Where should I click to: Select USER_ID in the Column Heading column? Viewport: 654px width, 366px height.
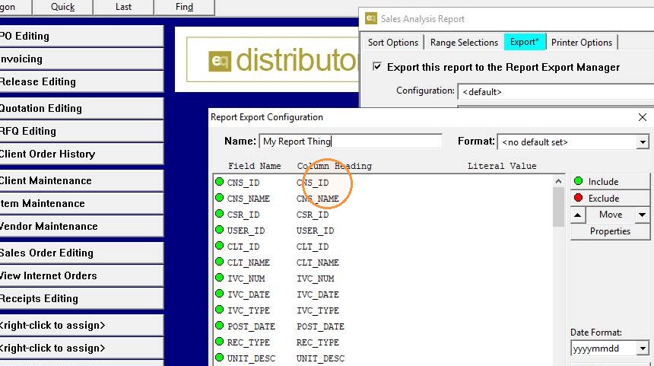pos(315,231)
